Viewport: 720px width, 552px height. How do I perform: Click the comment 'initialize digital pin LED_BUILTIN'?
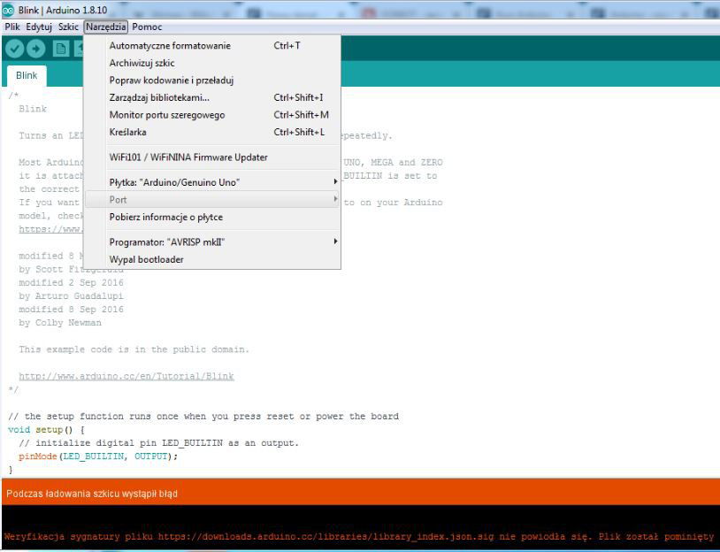point(159,443)
